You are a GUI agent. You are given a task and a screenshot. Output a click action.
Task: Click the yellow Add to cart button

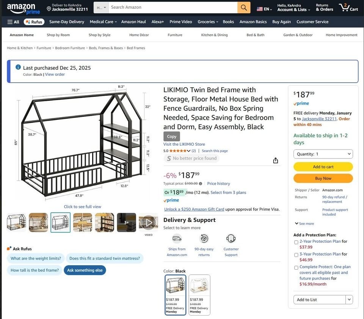(323, 167)
